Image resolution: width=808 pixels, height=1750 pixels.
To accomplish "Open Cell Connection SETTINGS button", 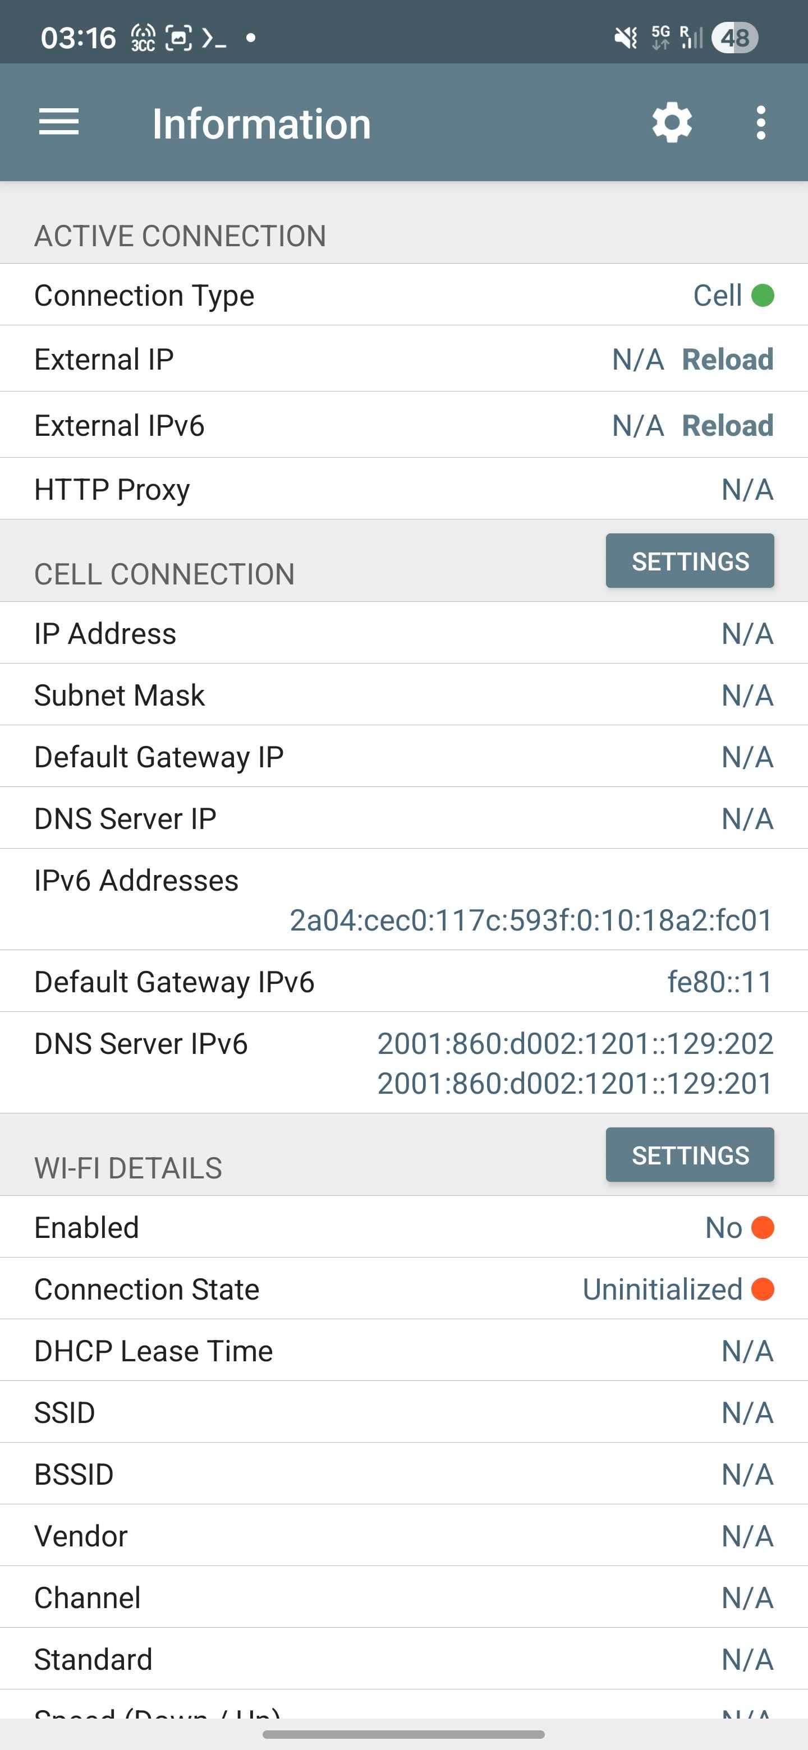I will tap(690, 561).
